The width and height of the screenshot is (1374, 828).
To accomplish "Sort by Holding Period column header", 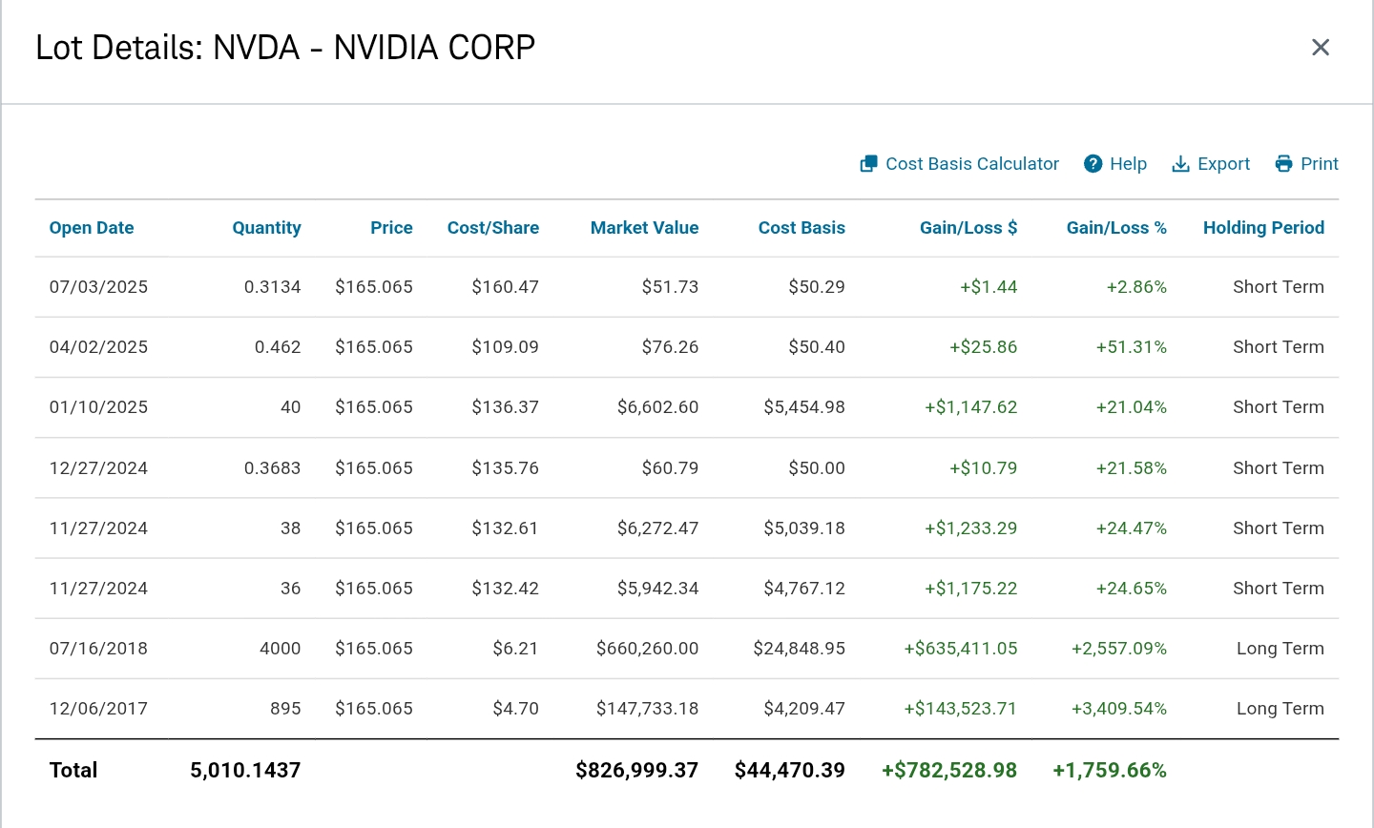I will (1263, 228).
